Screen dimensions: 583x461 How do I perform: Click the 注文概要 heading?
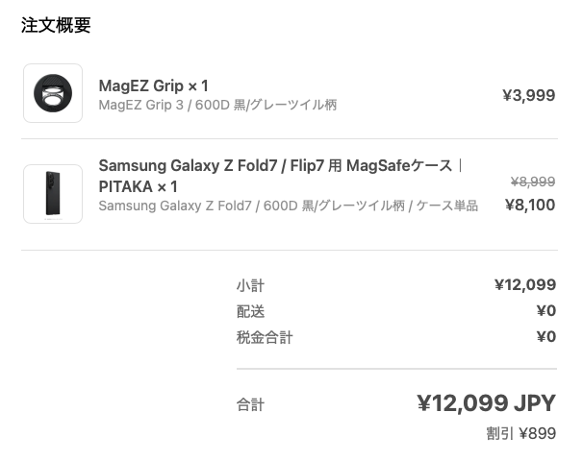click(x=56, y=25)
